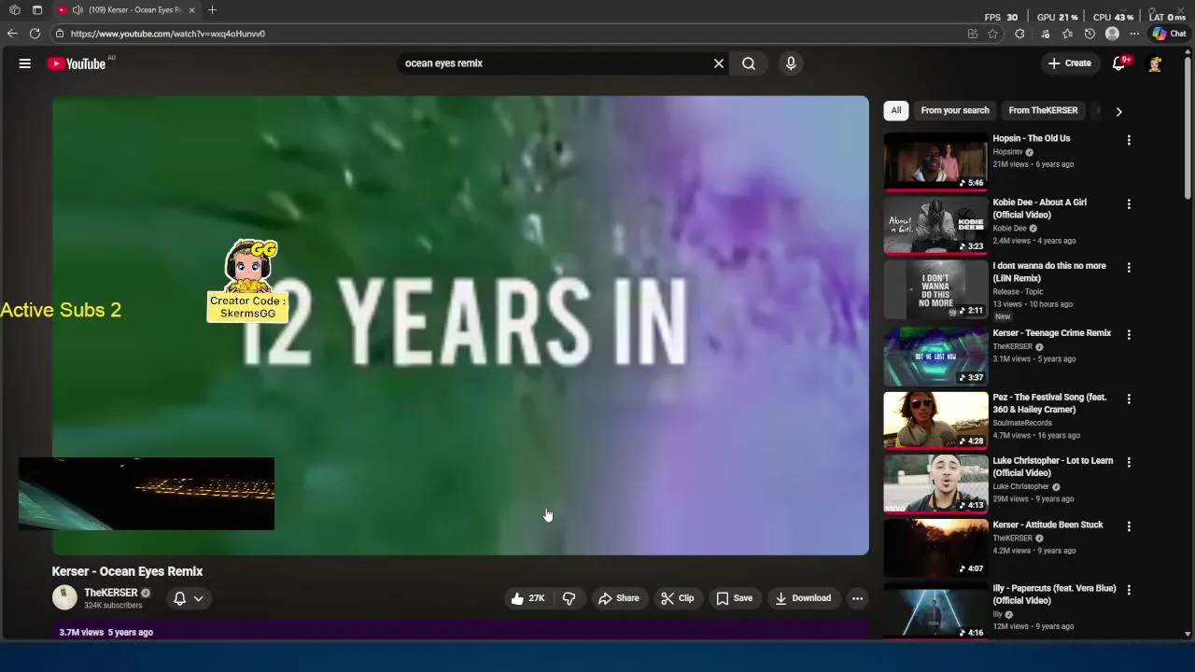Viewport: 1195px width, 672px height.
Task: Open options for I dont wanna do this no more
Action: 1129,267
